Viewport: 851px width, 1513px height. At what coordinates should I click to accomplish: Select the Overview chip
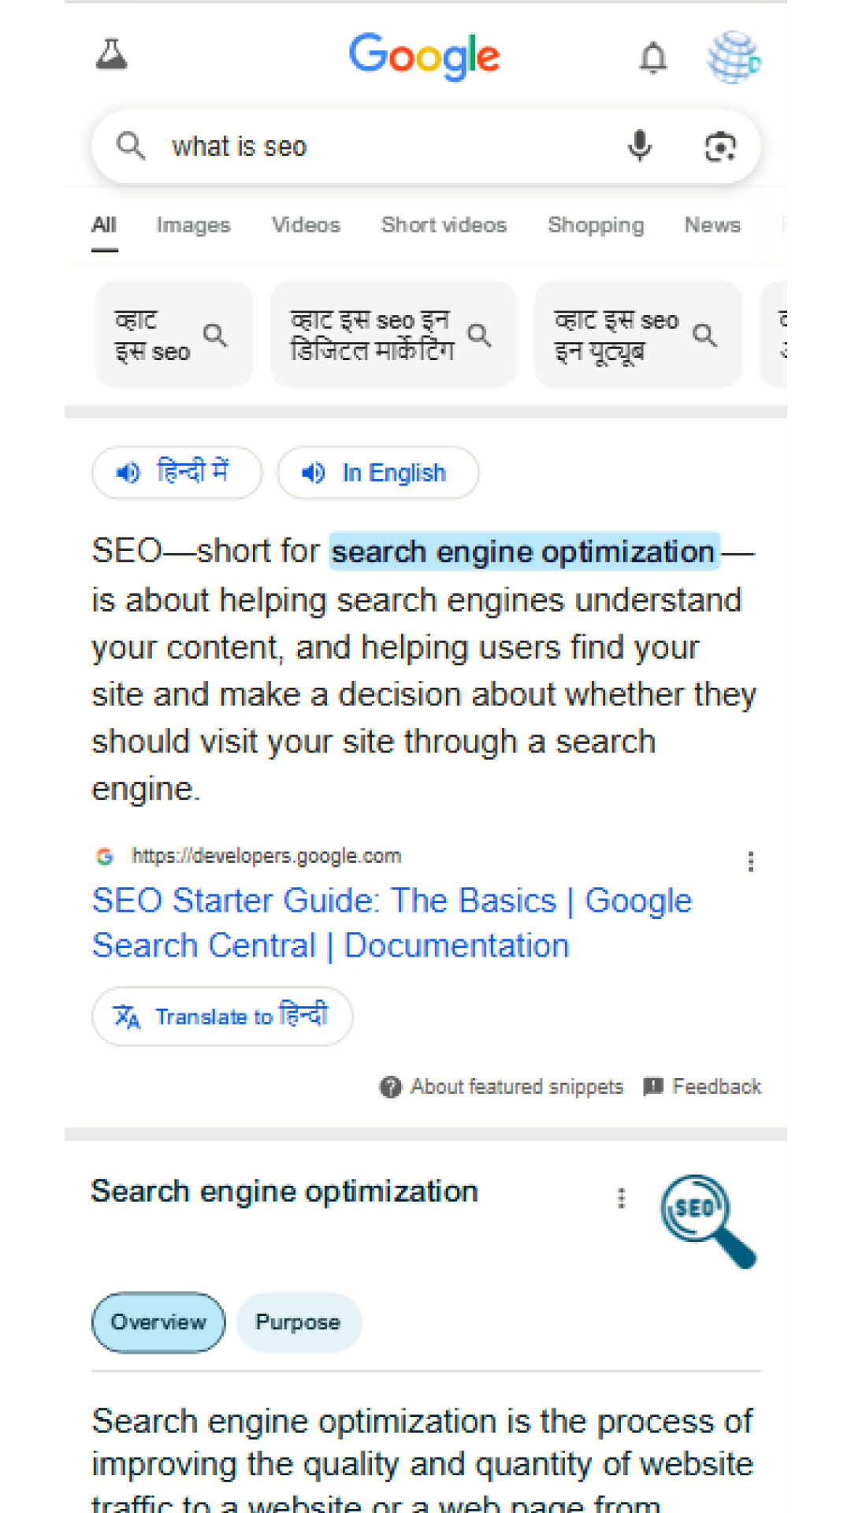[158, 1322]
